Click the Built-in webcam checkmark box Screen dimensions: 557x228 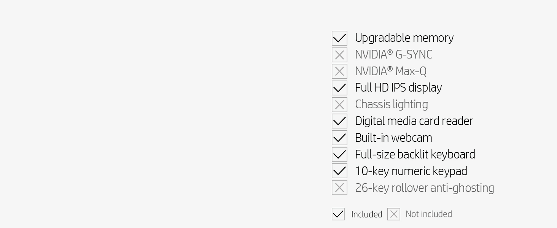339,138
